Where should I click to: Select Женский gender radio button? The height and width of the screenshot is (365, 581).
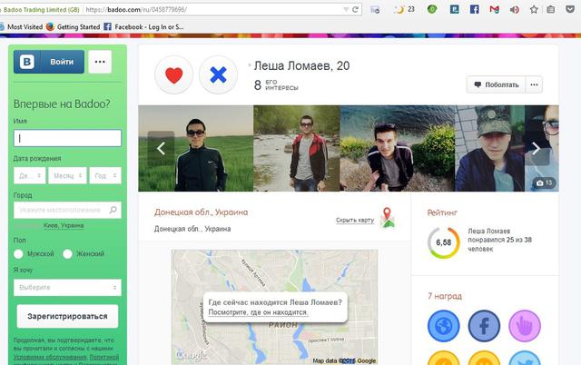tap(67, 254)
